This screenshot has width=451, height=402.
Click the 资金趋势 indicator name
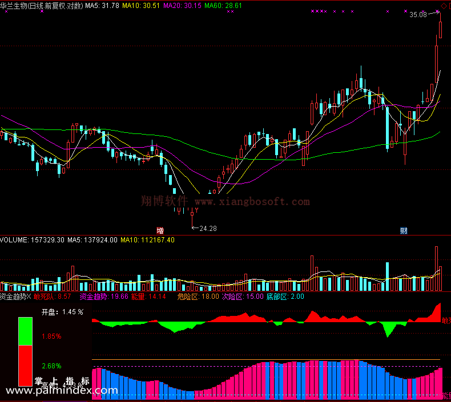click(13, 297)
